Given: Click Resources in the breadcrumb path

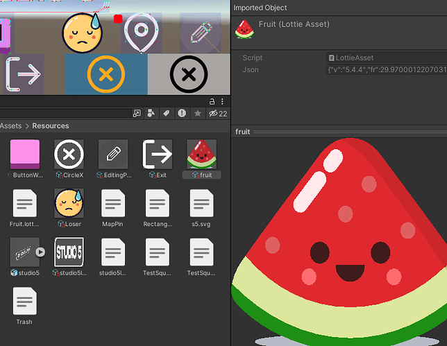Looking at the screenshot, I should point(51,126).
